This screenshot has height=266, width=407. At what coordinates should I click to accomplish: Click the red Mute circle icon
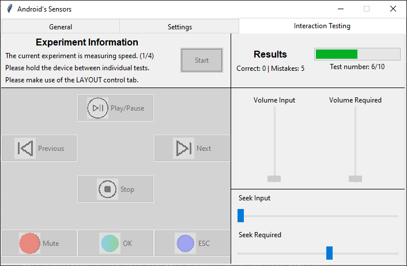(30, 244)
